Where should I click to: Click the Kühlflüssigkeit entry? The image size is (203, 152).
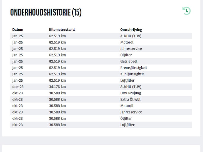tap(132, 74)
